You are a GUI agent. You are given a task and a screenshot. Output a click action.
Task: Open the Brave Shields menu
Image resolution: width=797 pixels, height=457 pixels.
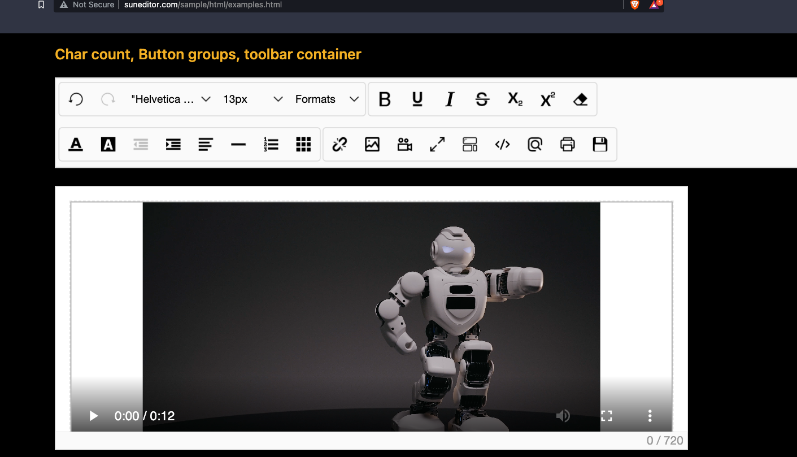click(634, 5)
